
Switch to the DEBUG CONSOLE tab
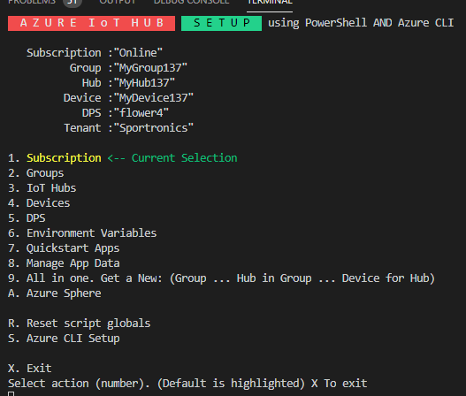click(191, 2)
